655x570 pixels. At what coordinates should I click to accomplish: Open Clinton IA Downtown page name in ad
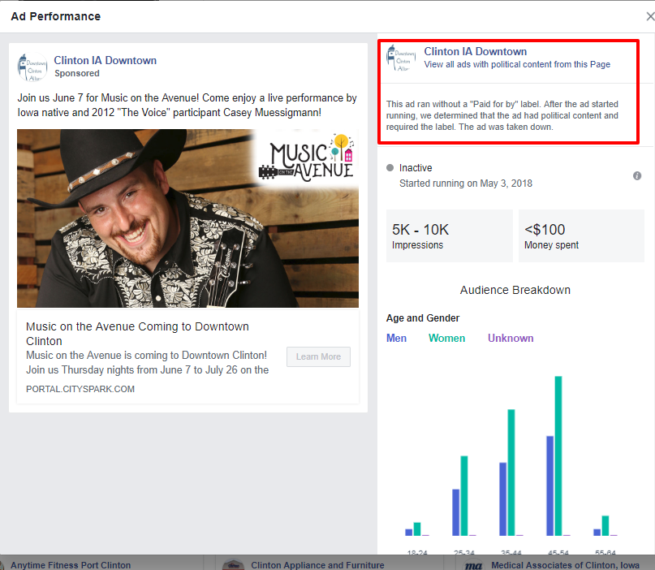[x=106, y=61]
